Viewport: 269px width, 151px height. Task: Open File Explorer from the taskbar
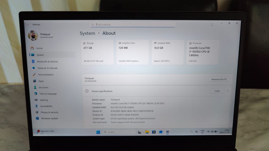pos(147,132)
